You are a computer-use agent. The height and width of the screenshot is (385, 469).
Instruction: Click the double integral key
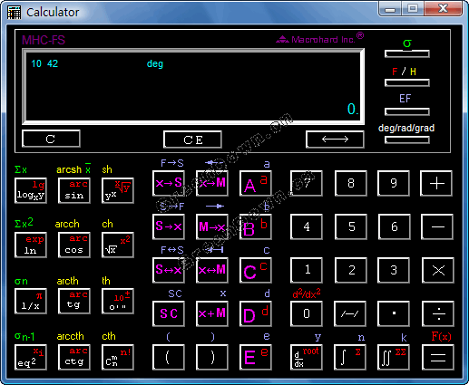(x=394, y=357)
